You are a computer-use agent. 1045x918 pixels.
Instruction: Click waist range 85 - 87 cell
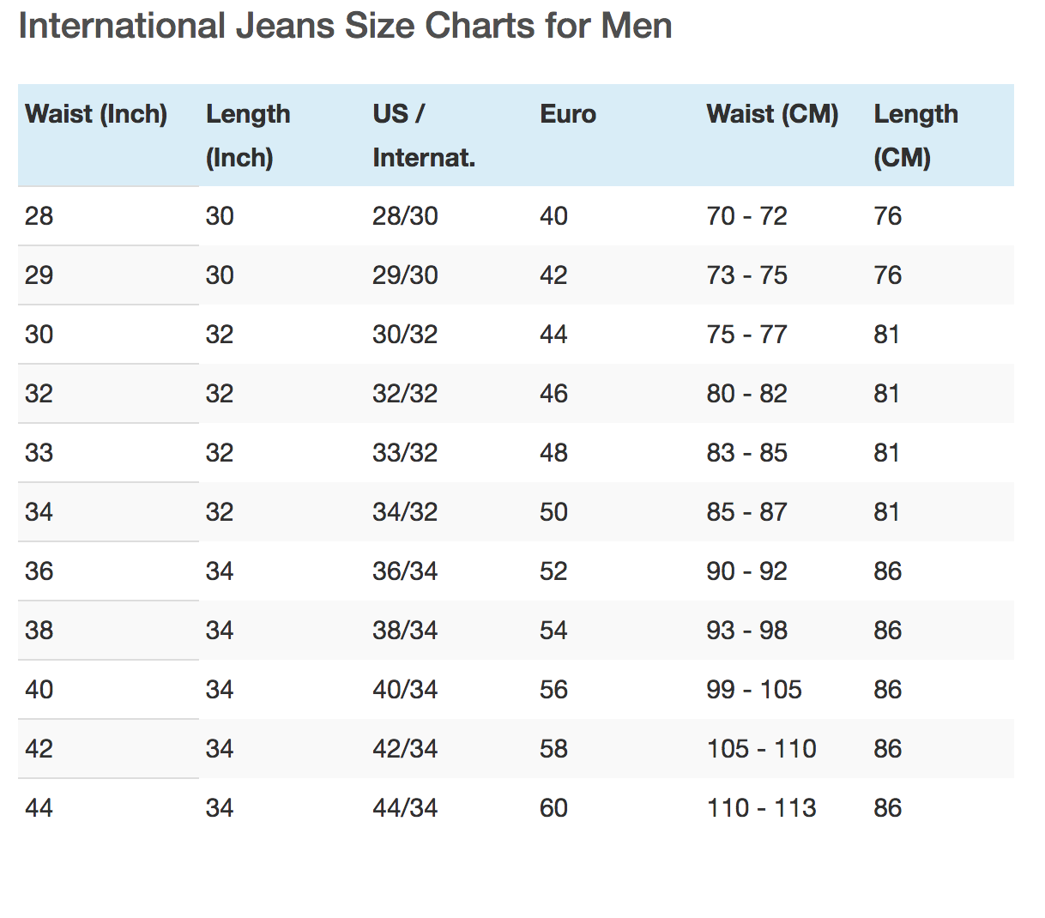(746, 512)
